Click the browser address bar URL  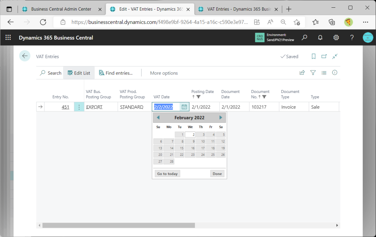pyautogui.click(x=159, y=22)
